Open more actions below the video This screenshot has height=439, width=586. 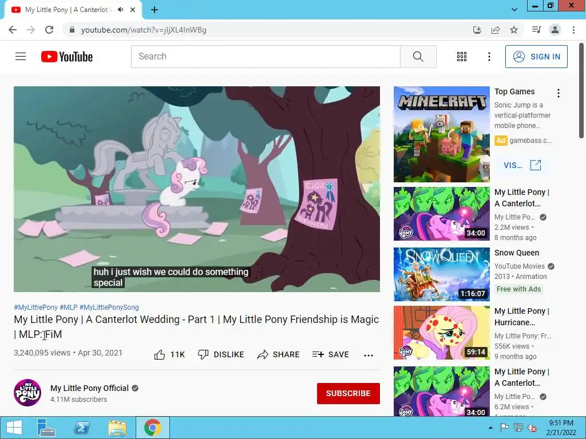(369, 355)
